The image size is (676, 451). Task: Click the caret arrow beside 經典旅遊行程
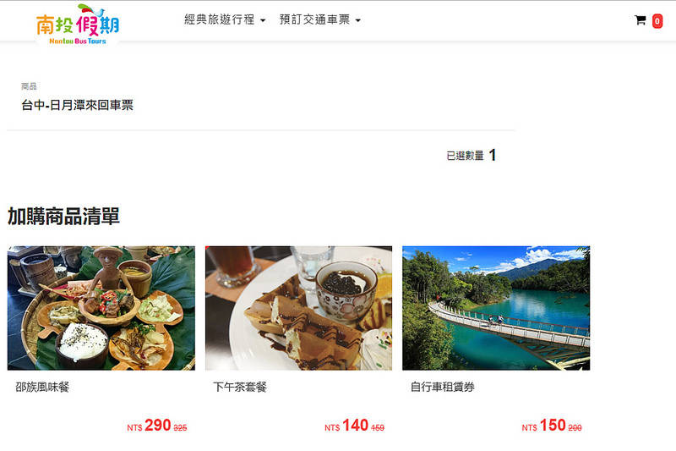pyautogui.click(x=263, y=20)
